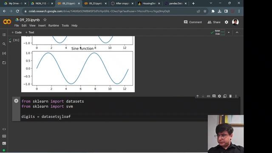Click the Comment button
This screenshot has width=272, height=153.
point(193,22)
